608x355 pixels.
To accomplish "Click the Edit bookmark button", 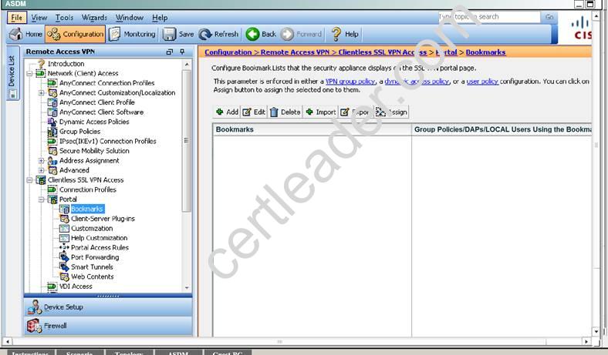I will (254, 112).
